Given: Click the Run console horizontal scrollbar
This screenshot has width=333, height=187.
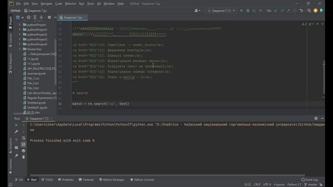Looking at the screenshot, I should pyautogui.click(x=168, y=176).
